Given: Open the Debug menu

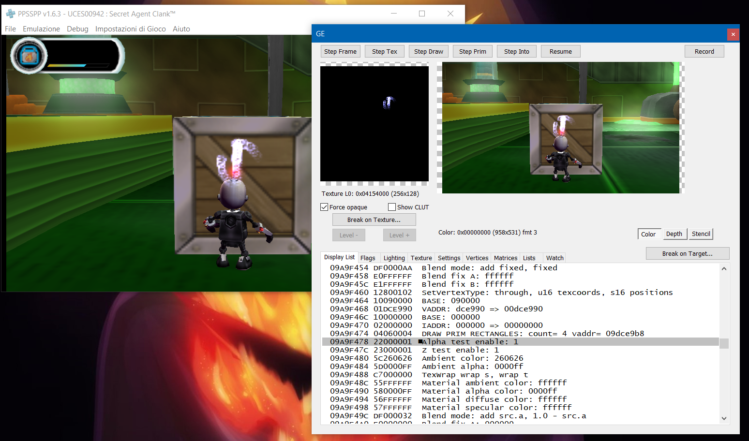Looking at the screenshot, I should pyautogui.click(x=77, y=29).
